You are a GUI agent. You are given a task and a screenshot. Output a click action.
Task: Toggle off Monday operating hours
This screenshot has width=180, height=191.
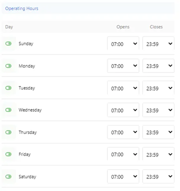click(8, 66)
